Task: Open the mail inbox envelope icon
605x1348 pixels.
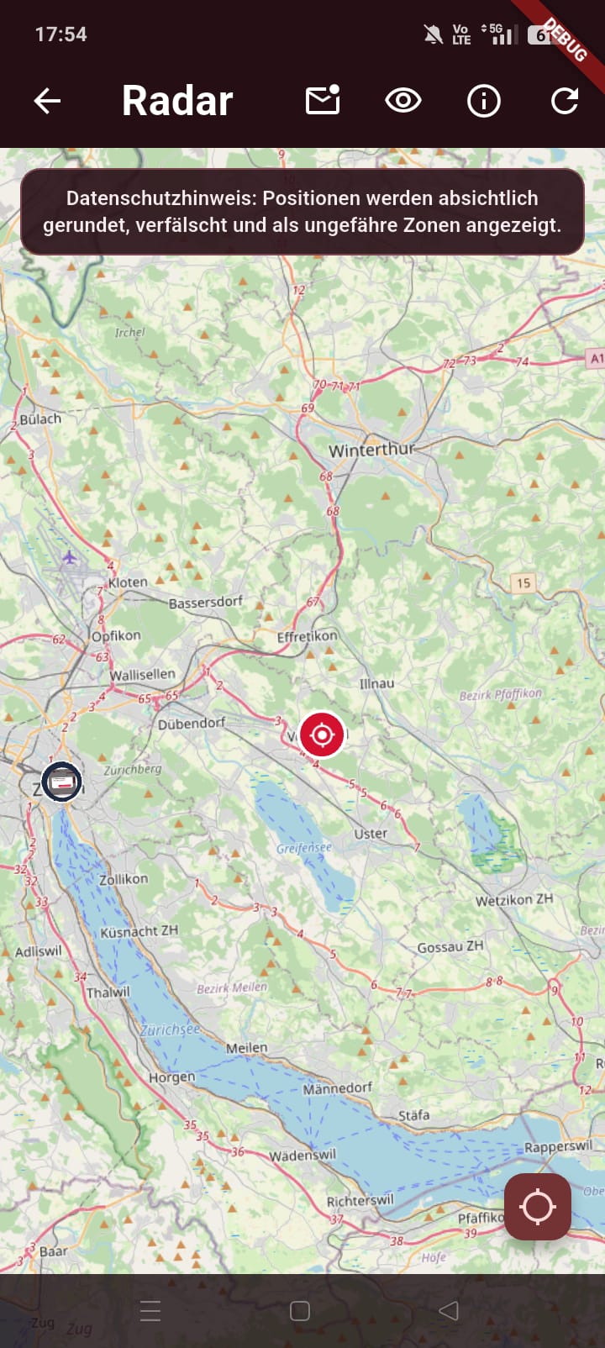Action: click(323, 100)
